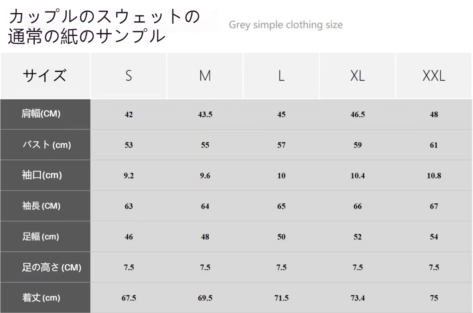Select the 10.8 cuff value for XXL
473x313 pixels.
click(x=434, y=176)
